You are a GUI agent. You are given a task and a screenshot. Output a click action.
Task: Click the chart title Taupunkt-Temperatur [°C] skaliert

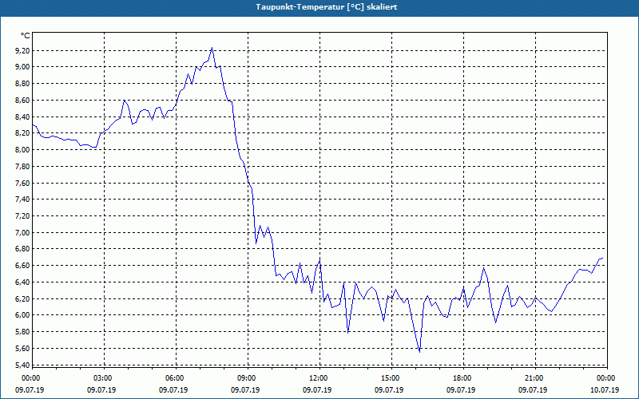click(327, 7)
